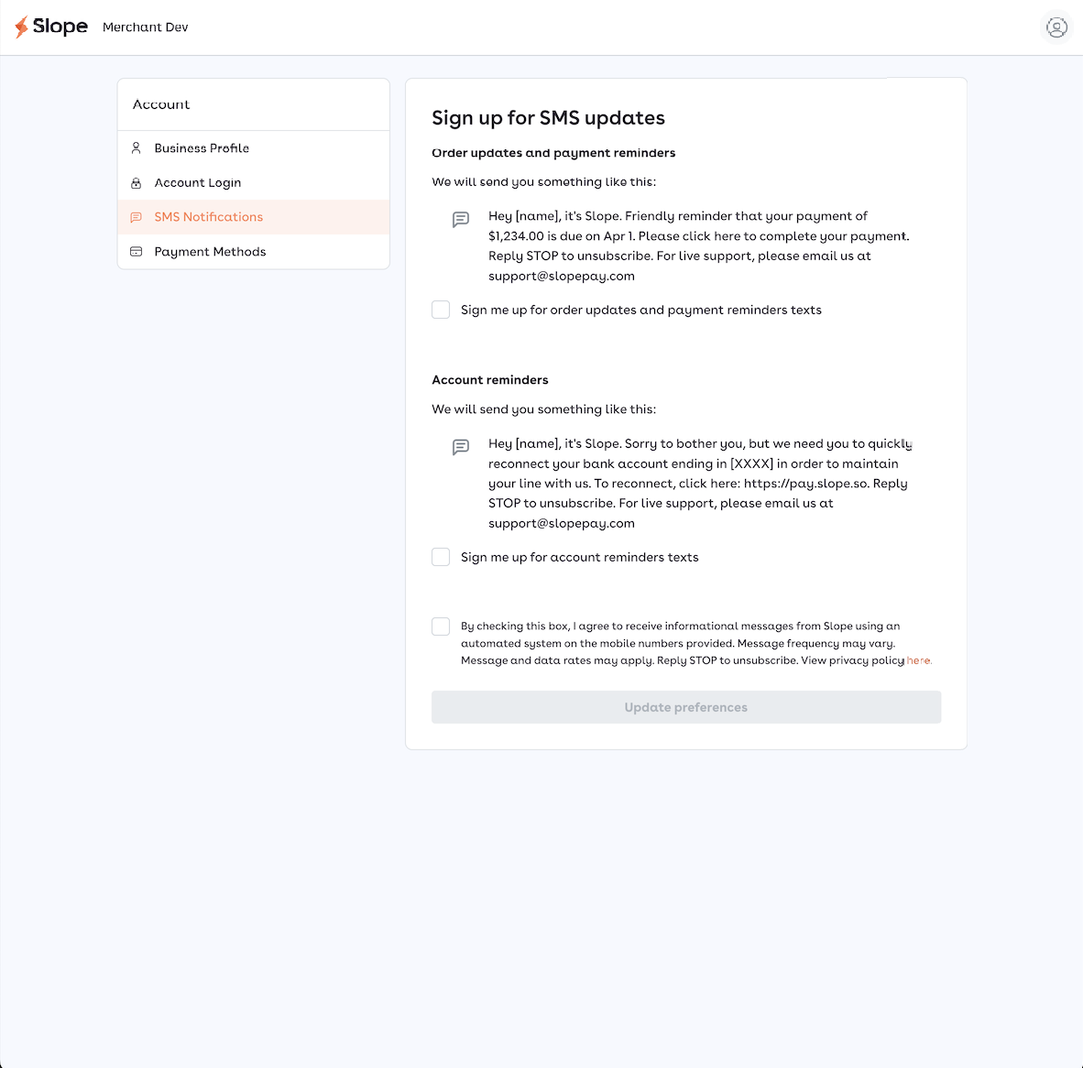The height and width of the screenshot is (1068, 1083).
Task: Tick the informational messages consent checkbox
Action: point(441,627)
